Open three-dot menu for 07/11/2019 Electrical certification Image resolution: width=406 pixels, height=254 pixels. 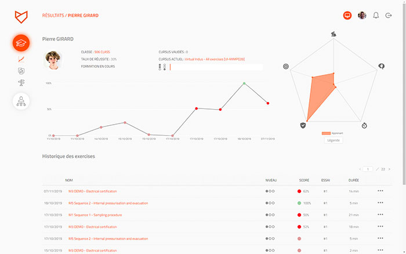pos(380,191)
